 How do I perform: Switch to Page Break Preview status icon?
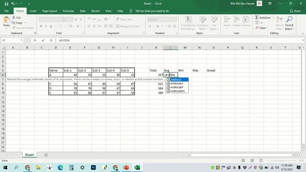click(x=261, y=161)
